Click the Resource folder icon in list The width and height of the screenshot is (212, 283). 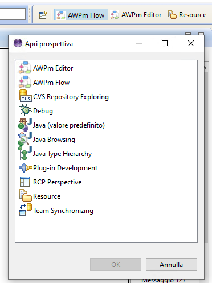pyautogui.click(x=25, y=196)
